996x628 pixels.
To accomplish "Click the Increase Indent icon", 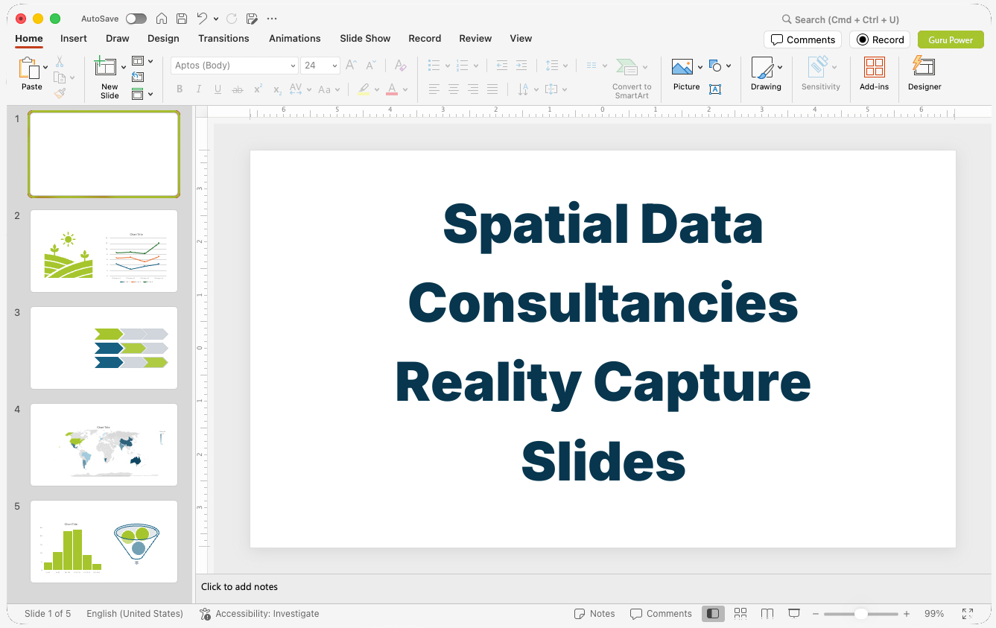I will click(x=521, y=66).
